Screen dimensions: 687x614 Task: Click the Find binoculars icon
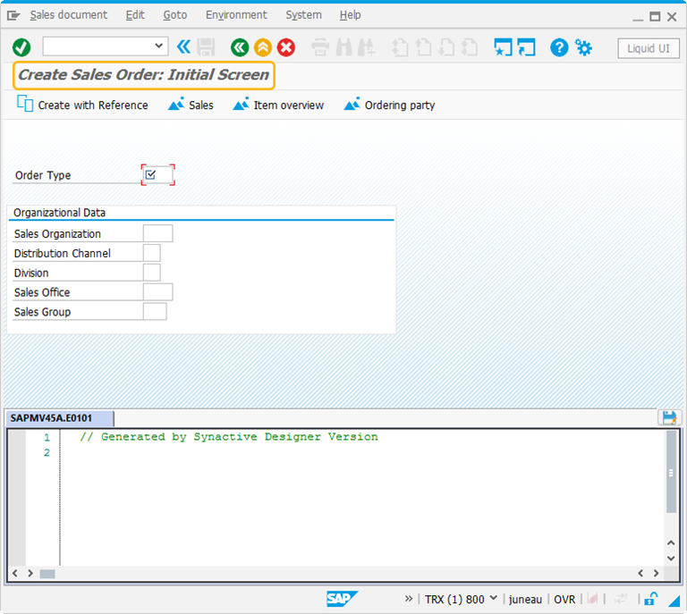click(343, 47)
